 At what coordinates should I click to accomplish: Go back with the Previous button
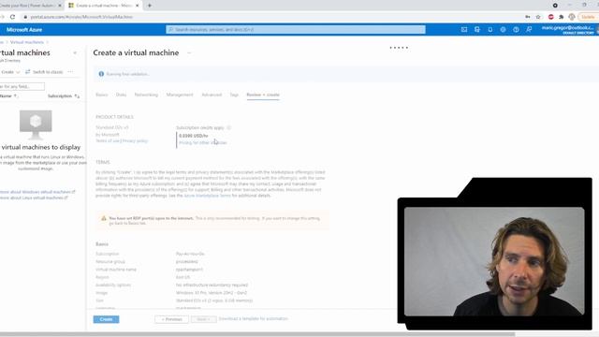[171, 319]
